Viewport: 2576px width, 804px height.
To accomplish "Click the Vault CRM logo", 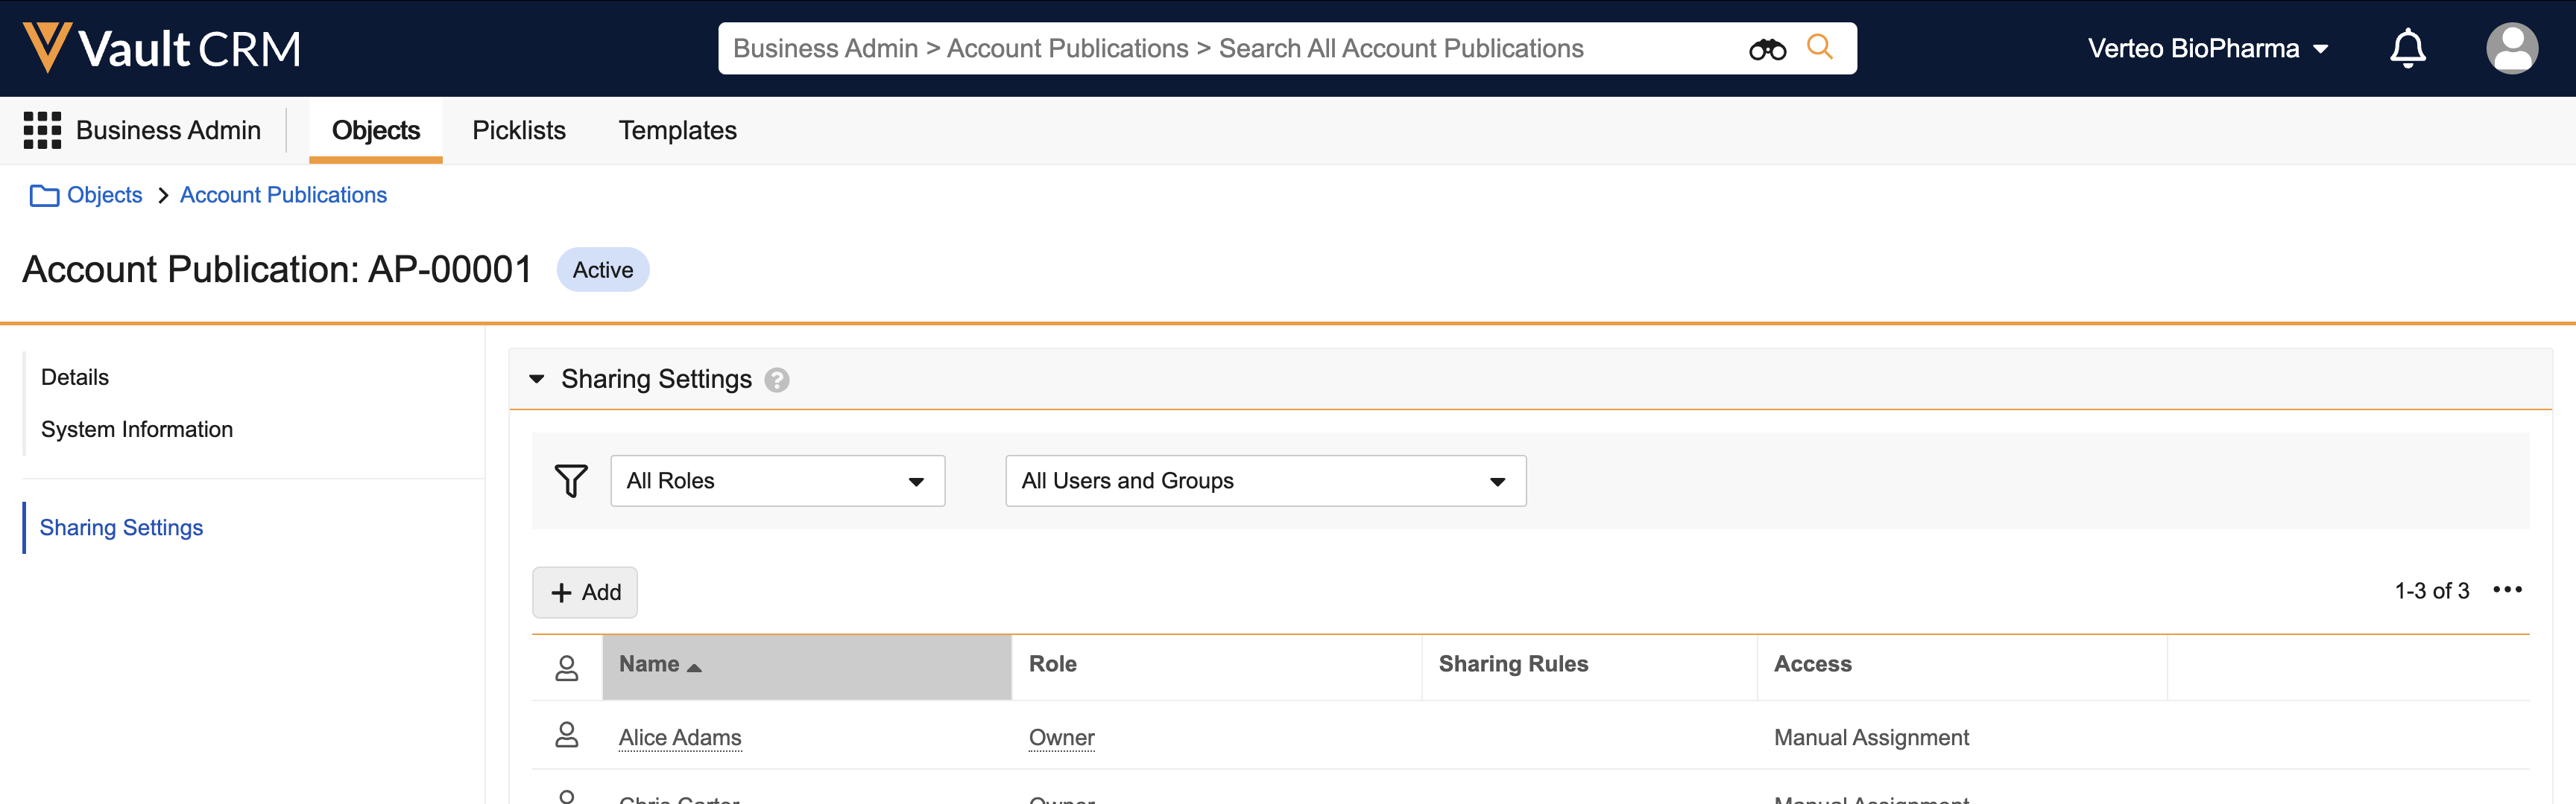I will click(x=162, y=48).
